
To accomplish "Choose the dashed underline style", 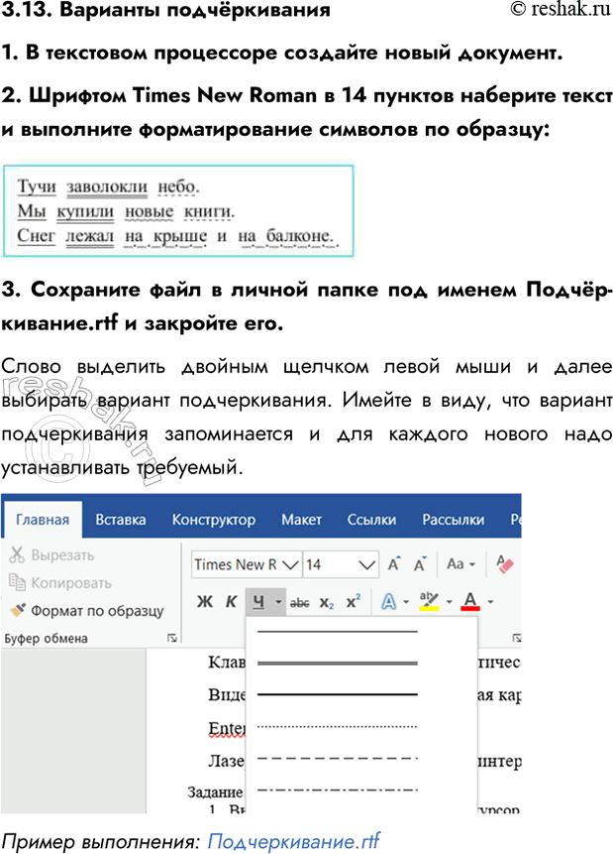I will click(x=338, y=758).
